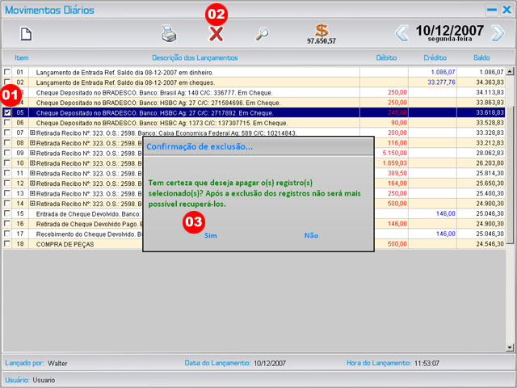Click the new document icon
The image size is (517, 388).
(26, 34)
